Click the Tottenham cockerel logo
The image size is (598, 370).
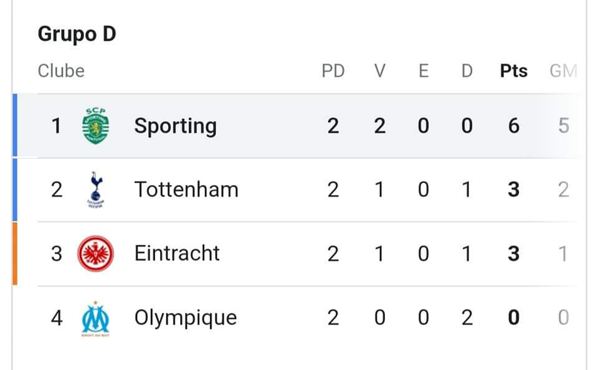(96, 189)
